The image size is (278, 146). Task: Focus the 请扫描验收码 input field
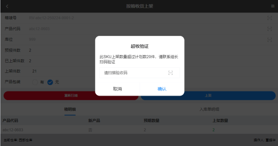pyautogui.click(x=139, y=73)
